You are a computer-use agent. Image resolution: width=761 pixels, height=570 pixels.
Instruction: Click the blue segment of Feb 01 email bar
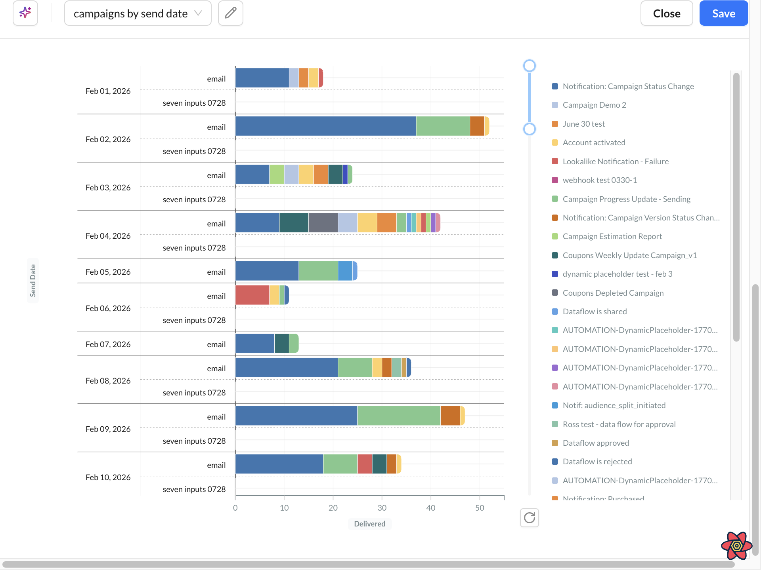[262, 78]
